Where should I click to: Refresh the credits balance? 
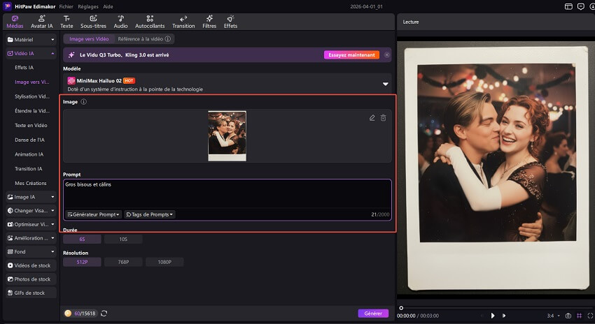104,314
